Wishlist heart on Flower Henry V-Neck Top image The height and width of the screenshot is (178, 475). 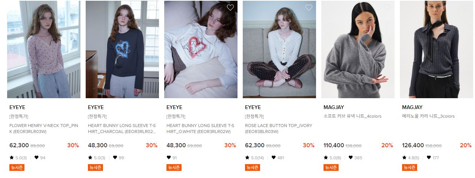(x=73, y=7)
